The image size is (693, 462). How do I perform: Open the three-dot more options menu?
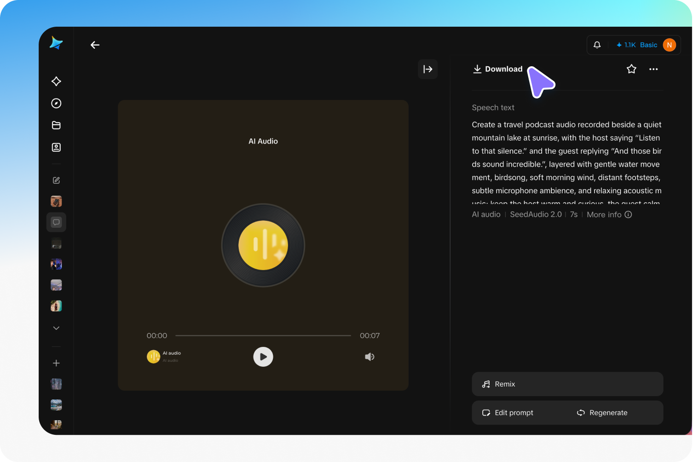click(653, 69)
